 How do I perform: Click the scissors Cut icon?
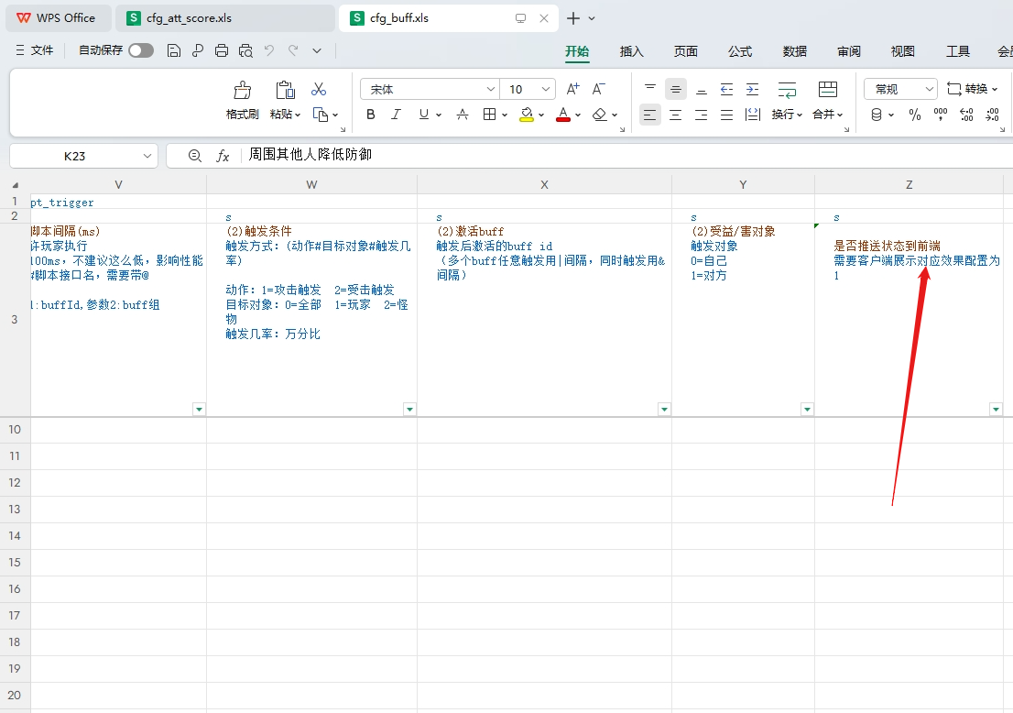coord(320,89)
